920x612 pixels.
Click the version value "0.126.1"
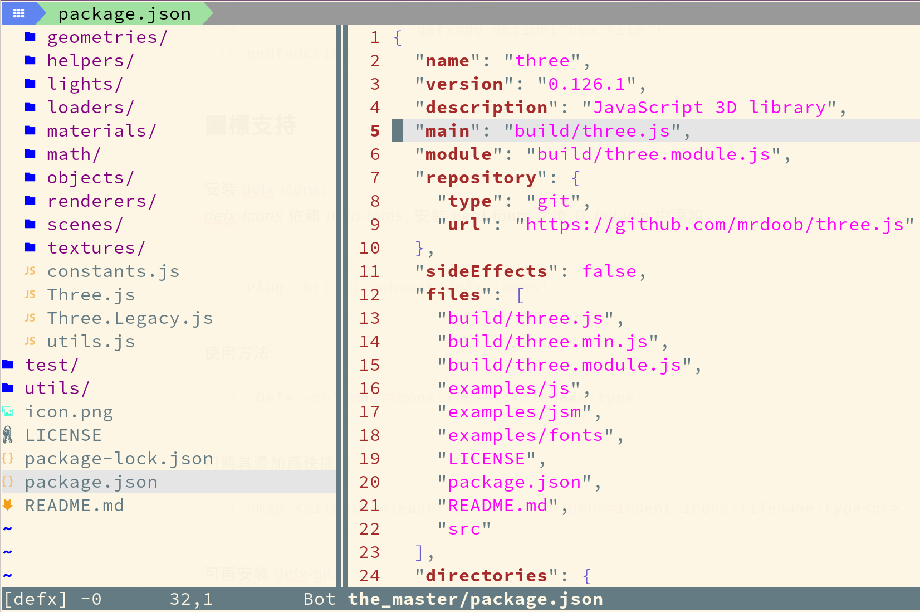point(586,84)
